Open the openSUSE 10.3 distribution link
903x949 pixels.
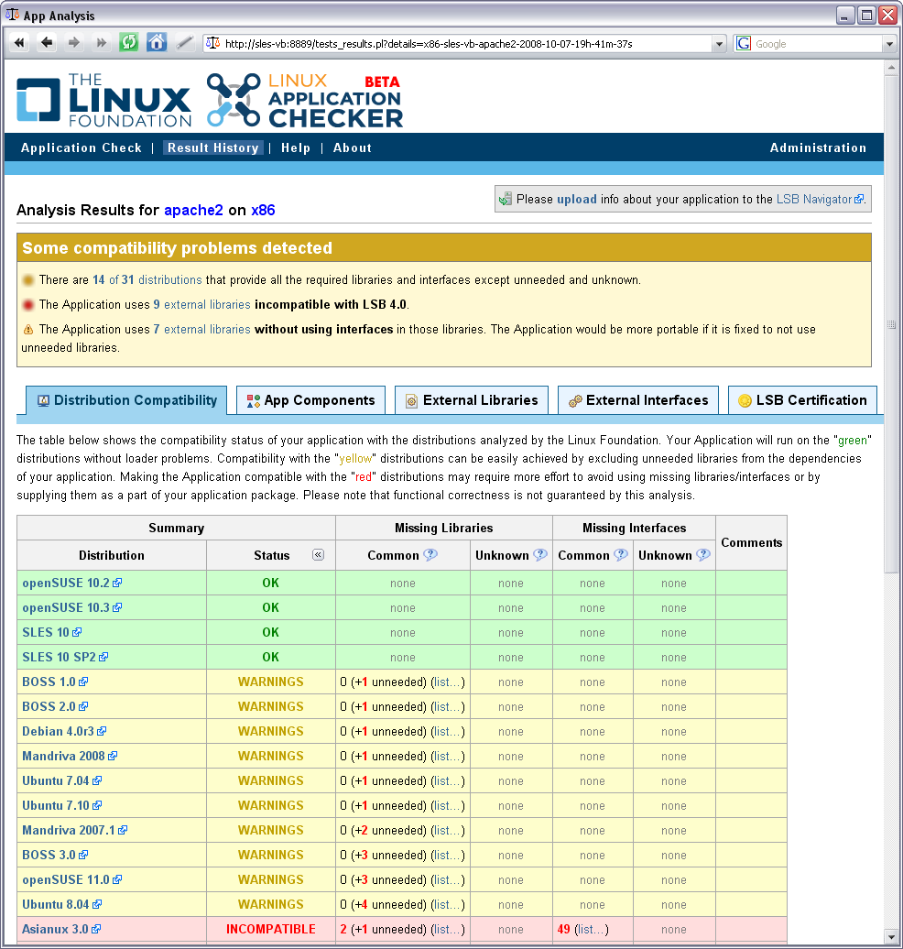click(66, 607)
